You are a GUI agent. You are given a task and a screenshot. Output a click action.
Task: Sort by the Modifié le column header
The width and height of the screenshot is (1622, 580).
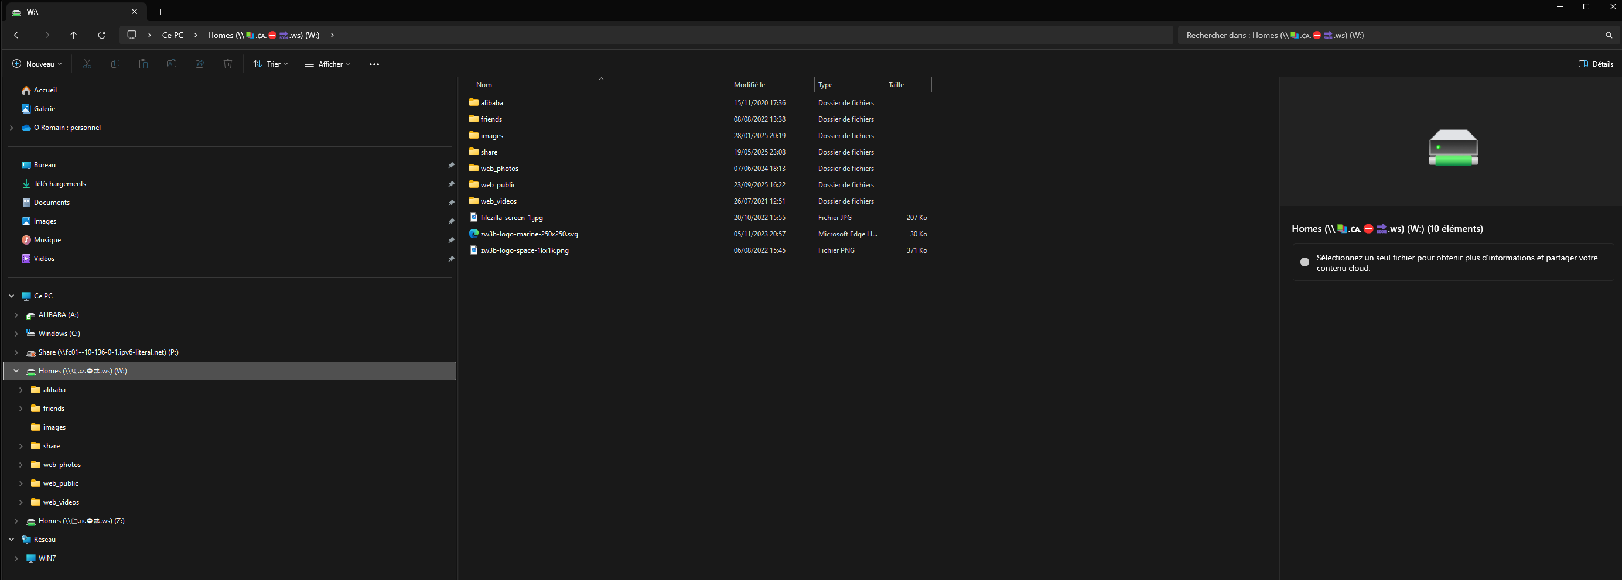coord(749,85)
